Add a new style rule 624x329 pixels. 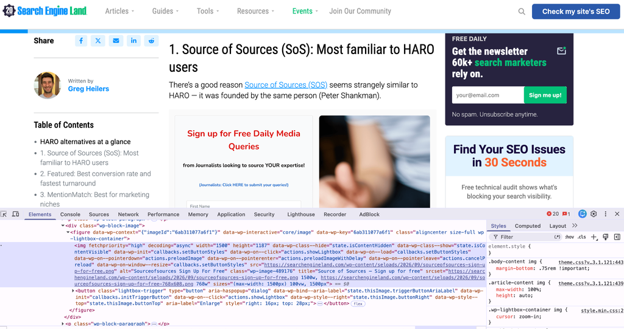[594, 237]
